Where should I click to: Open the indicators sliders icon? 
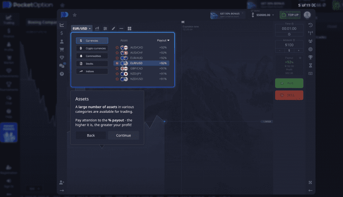[x=105, y=29]
